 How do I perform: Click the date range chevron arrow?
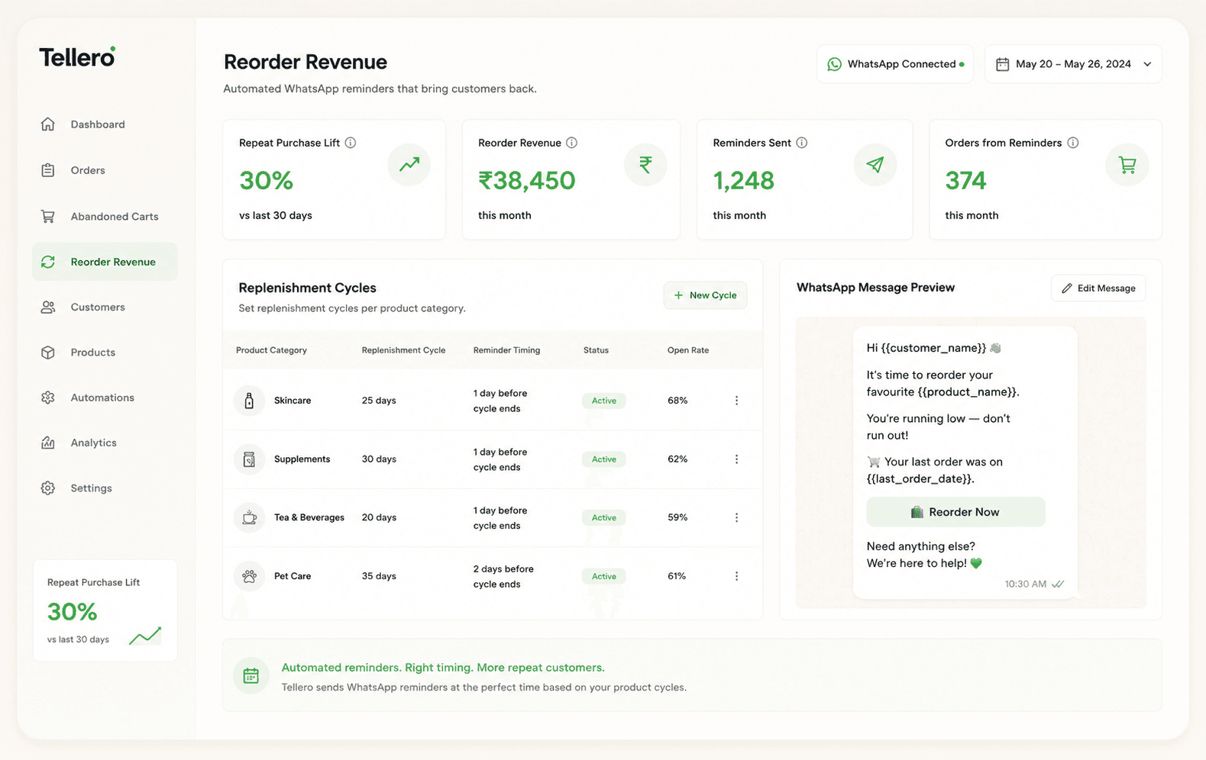coord(1147,64)
